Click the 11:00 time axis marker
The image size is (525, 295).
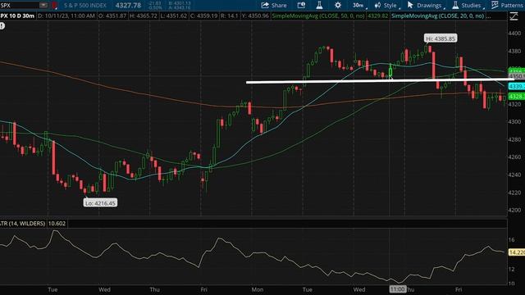(x=397, y=289)
